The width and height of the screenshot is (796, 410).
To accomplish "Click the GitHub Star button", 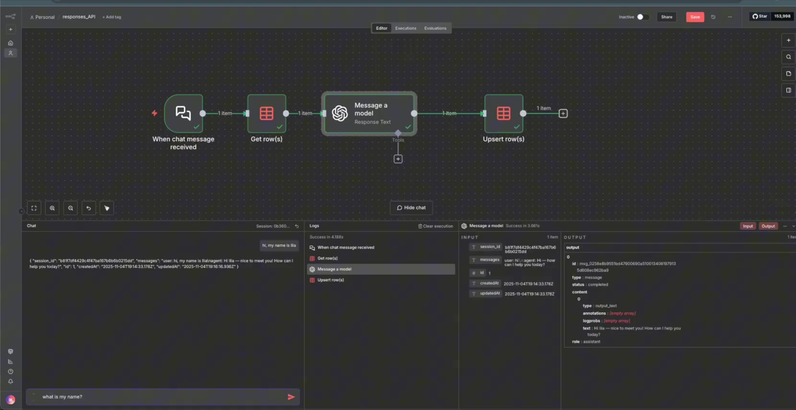I will click(760, 16).
